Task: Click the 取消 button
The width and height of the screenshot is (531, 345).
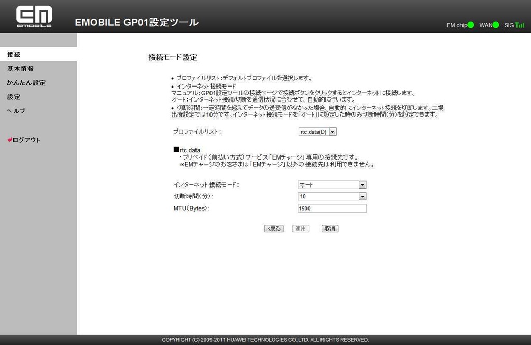Action: point(329,228)
